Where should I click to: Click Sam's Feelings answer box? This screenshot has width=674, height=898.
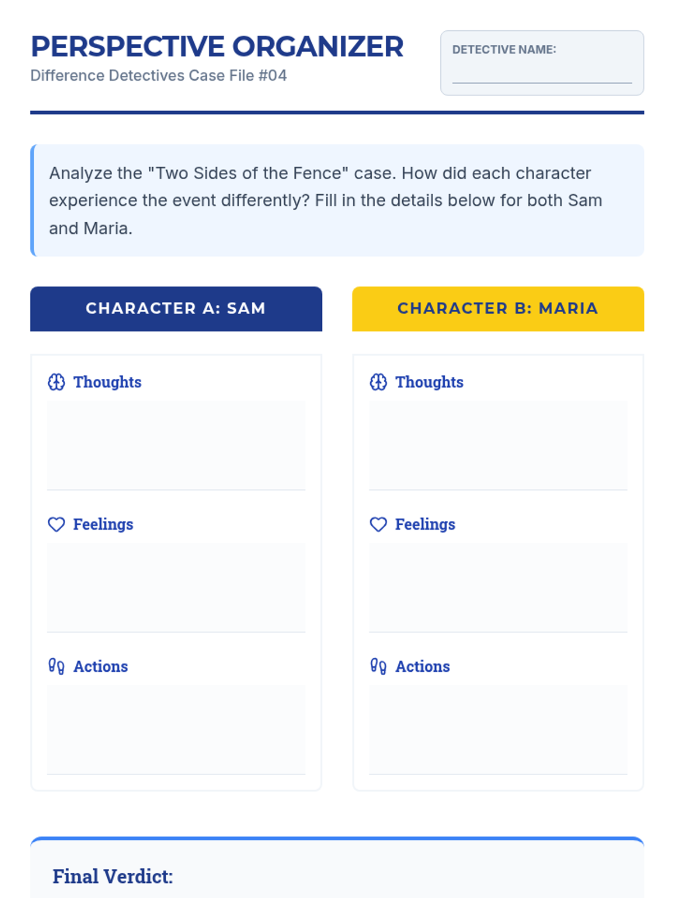(x=176, y=588)
